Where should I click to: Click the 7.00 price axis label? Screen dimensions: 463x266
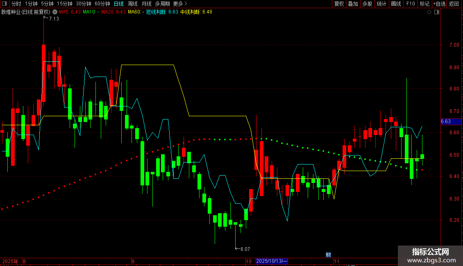click(x=454, y=45)
